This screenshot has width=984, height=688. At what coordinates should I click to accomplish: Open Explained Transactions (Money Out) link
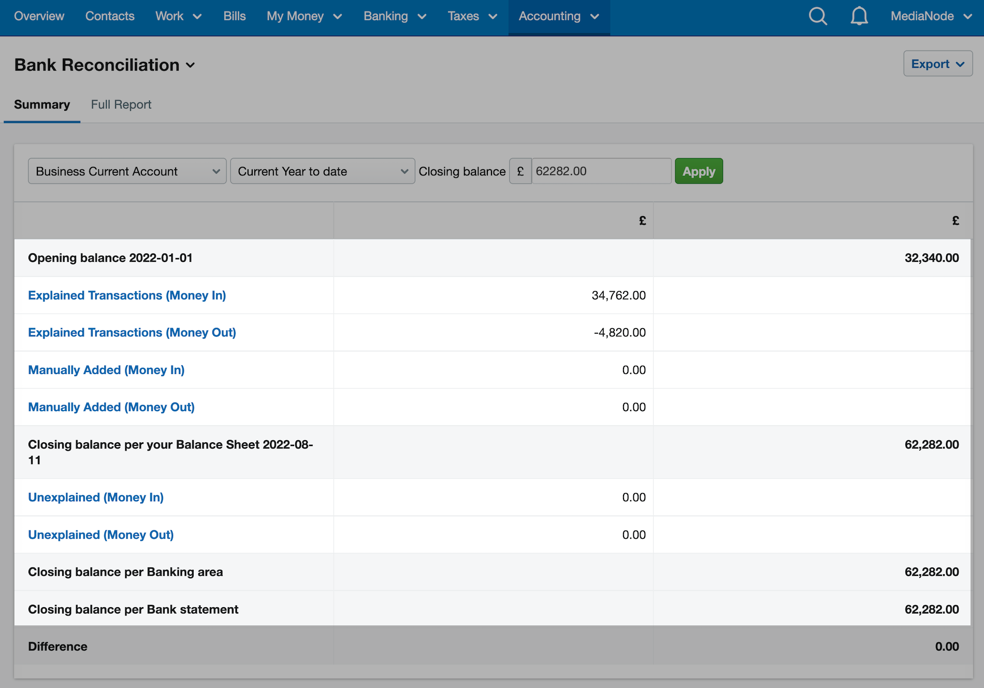(x=132, y=333)
